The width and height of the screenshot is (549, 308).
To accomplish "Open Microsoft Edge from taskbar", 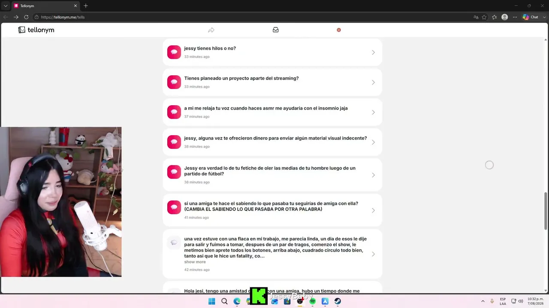I will point(237,301).
